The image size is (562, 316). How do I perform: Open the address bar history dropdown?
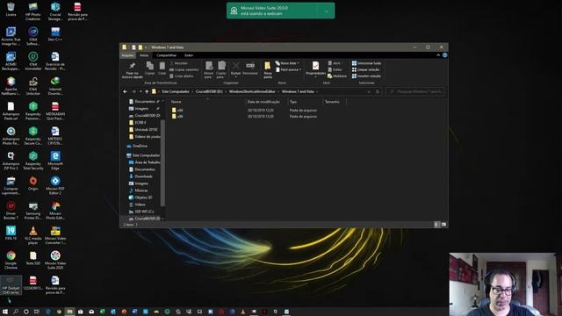point(369,91)
